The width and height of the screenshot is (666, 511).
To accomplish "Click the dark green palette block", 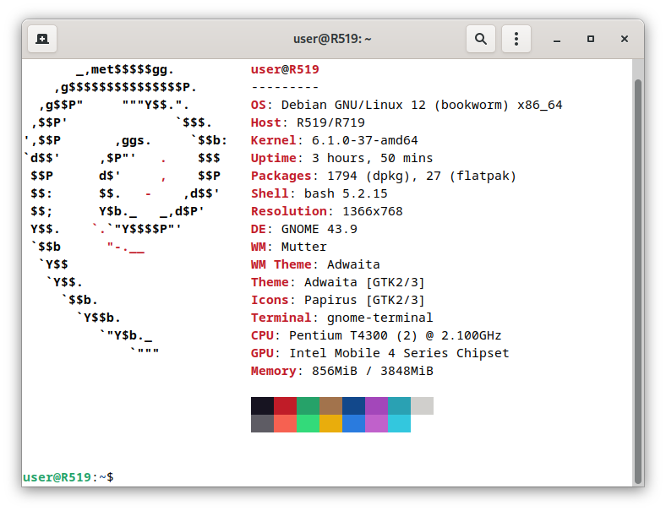I will point(308,405).
